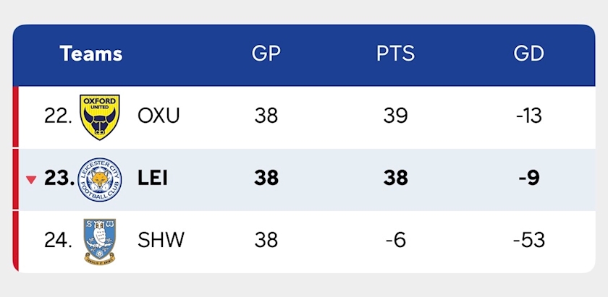Click the -13 goal difference value
The height and width of the screenshot is (297, 608).
529,116
